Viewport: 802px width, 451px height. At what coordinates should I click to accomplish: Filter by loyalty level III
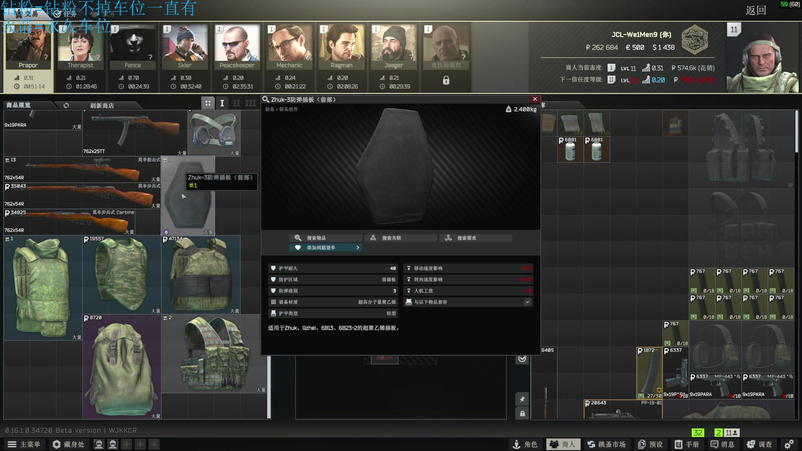(251, 103)
